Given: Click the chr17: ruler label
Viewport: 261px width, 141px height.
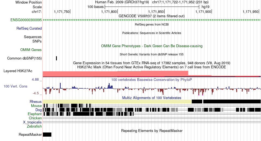Looking at the screenshot, I should tap(37, 12).
